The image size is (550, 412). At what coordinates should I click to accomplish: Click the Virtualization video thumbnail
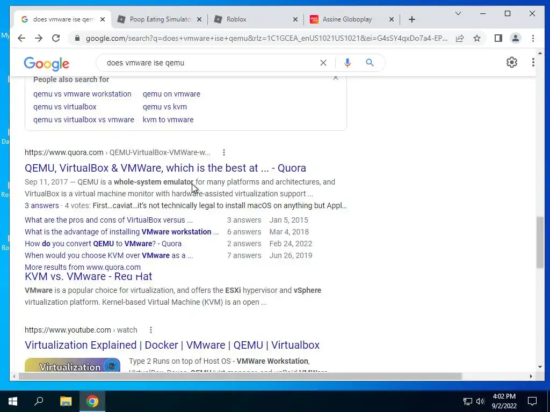(x=73, y=365)
